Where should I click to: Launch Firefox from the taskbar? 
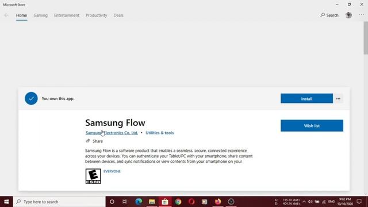(x=218, y=202)
